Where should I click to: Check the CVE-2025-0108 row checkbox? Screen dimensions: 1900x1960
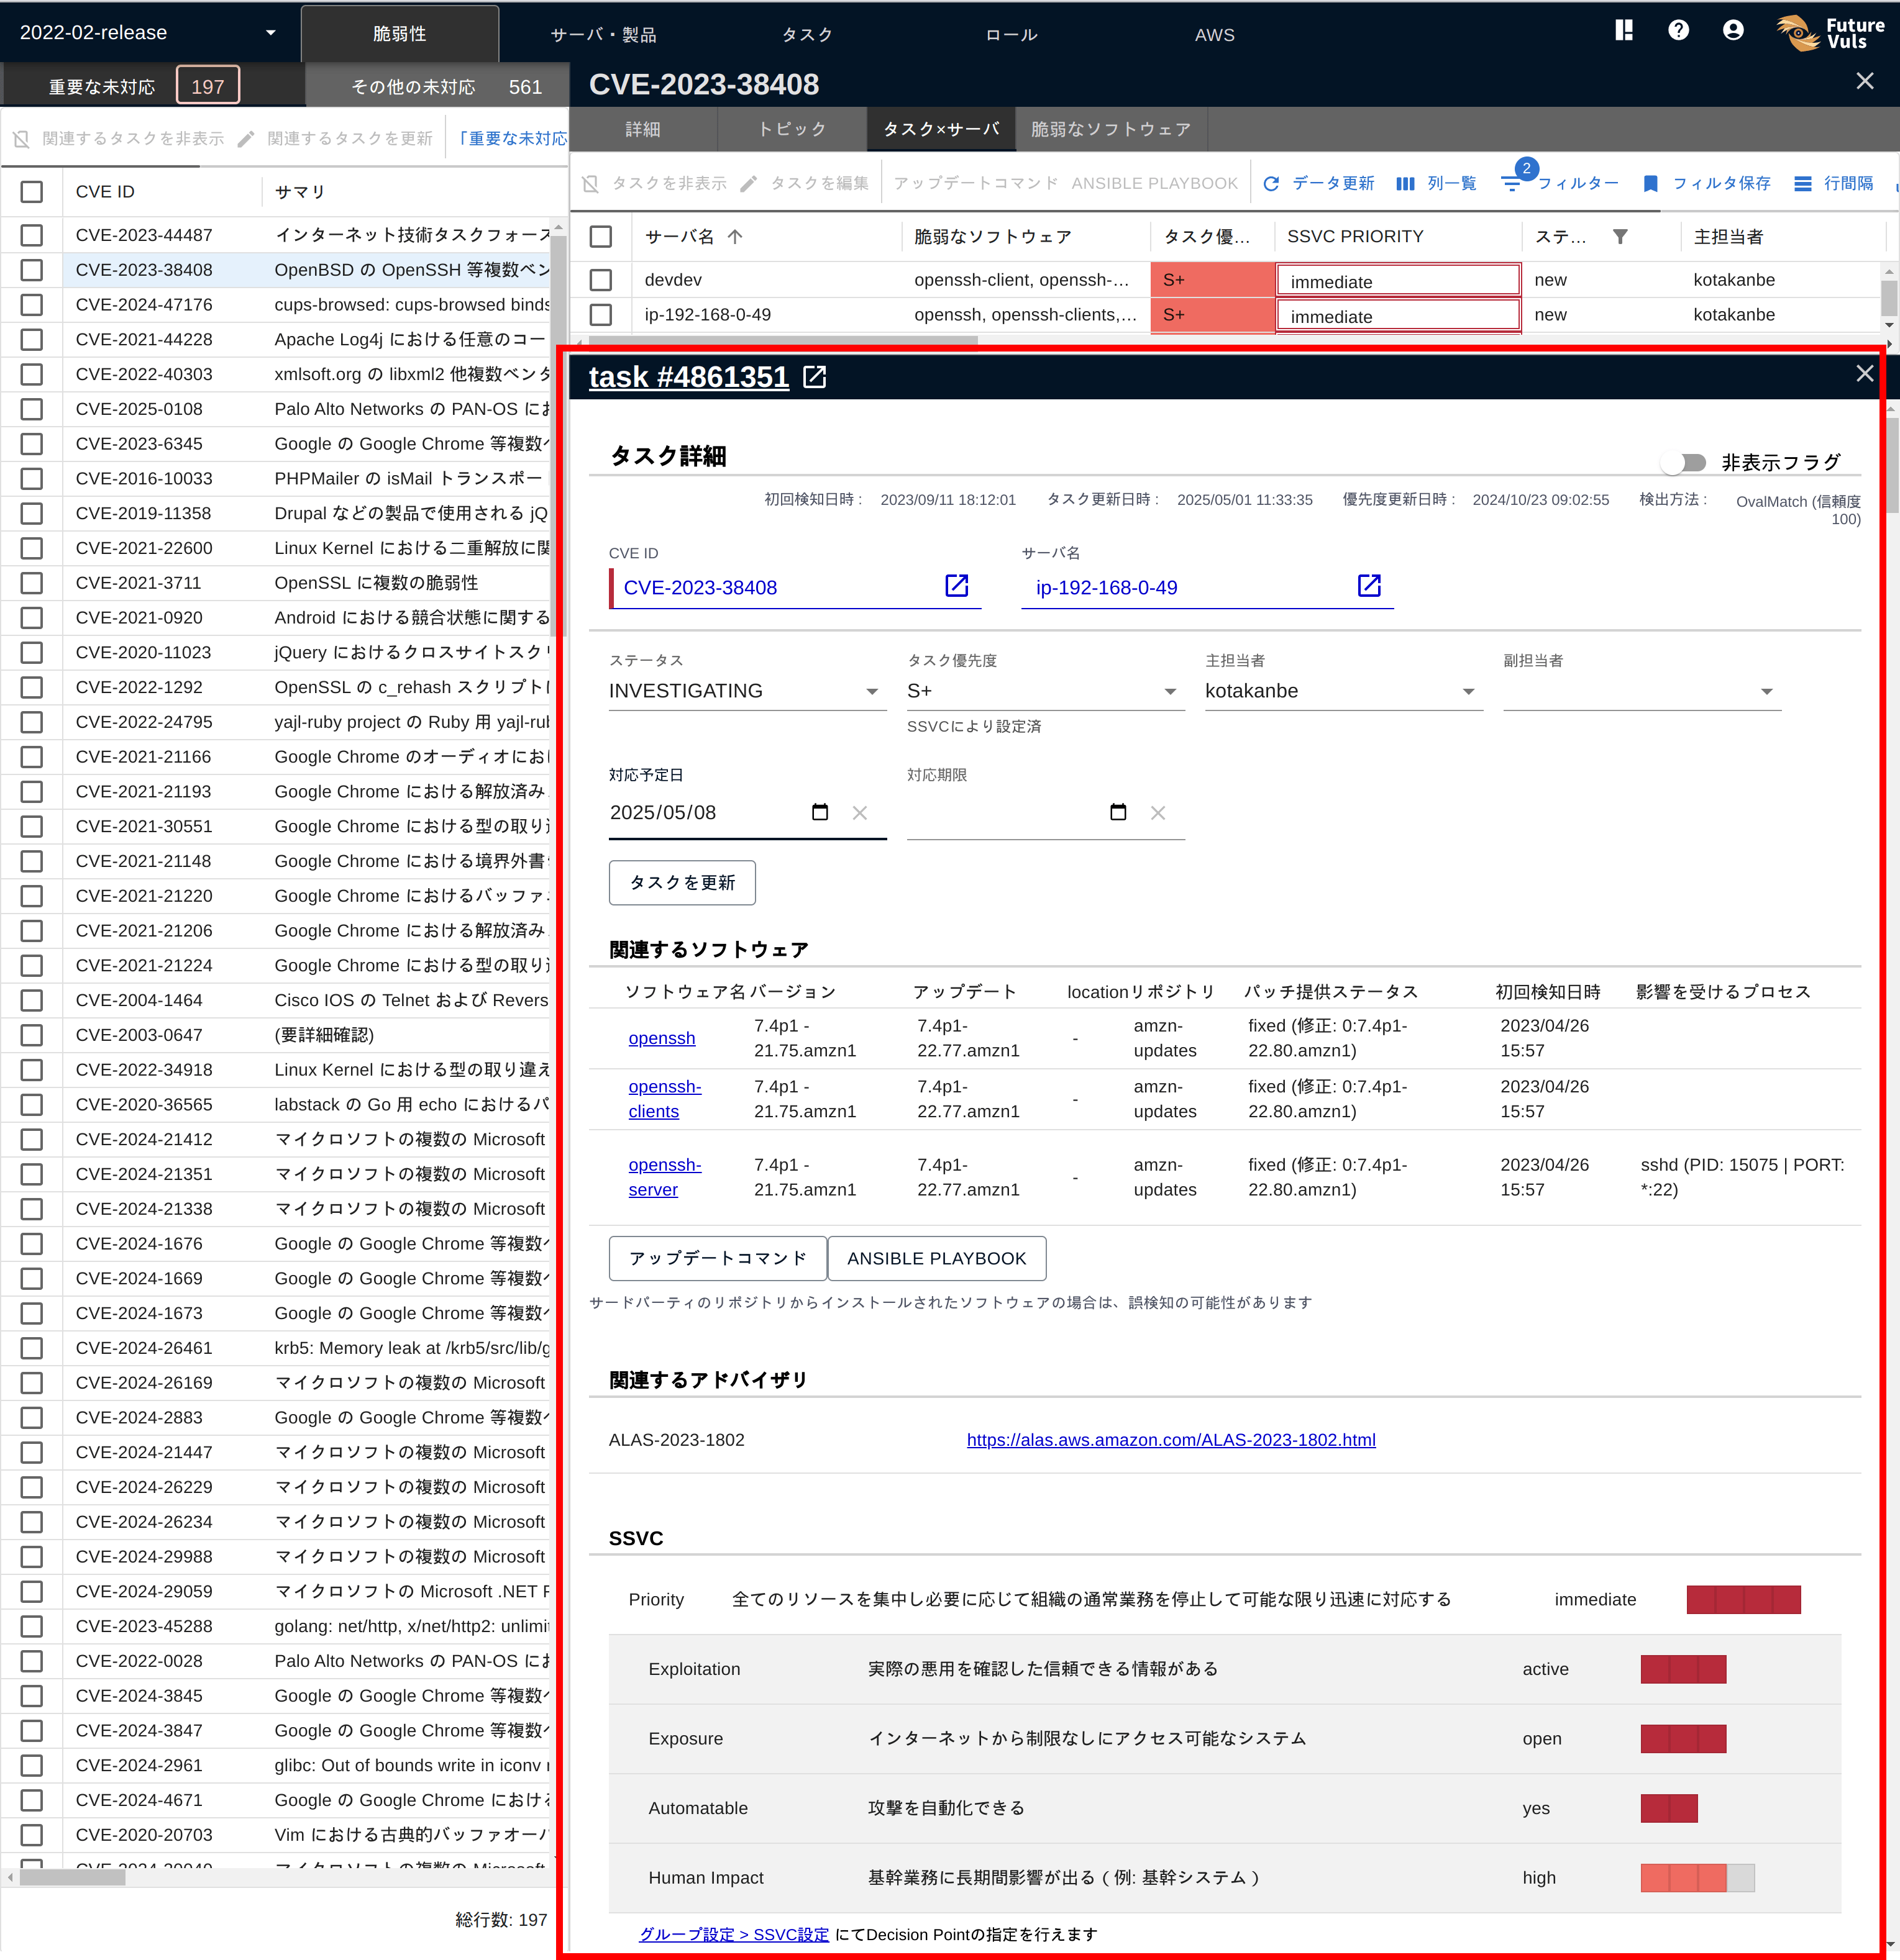pos(32,409)
